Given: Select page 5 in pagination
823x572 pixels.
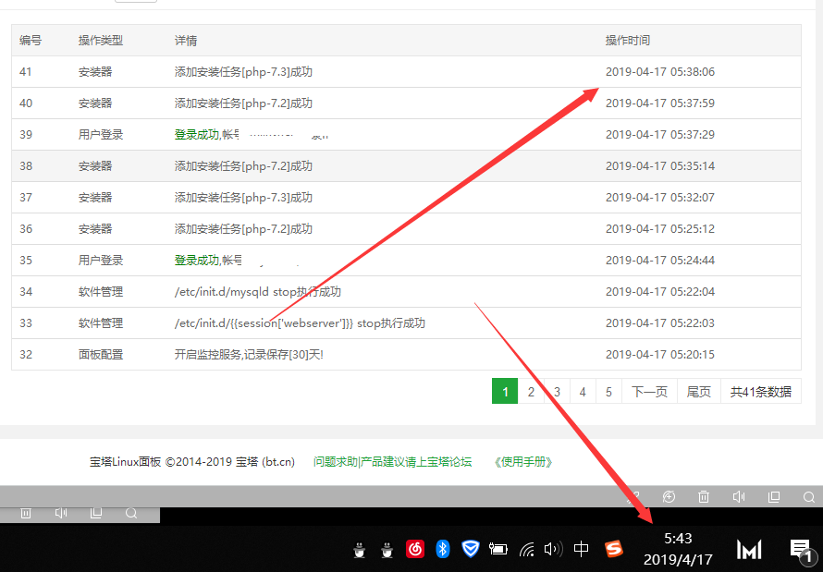Looking at the screenshot, I should (608, 392).
